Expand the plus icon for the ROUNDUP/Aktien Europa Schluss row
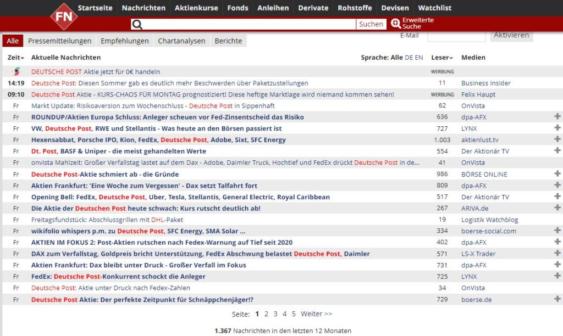This screenshot has width=563, height=336. tap(558, 116)
